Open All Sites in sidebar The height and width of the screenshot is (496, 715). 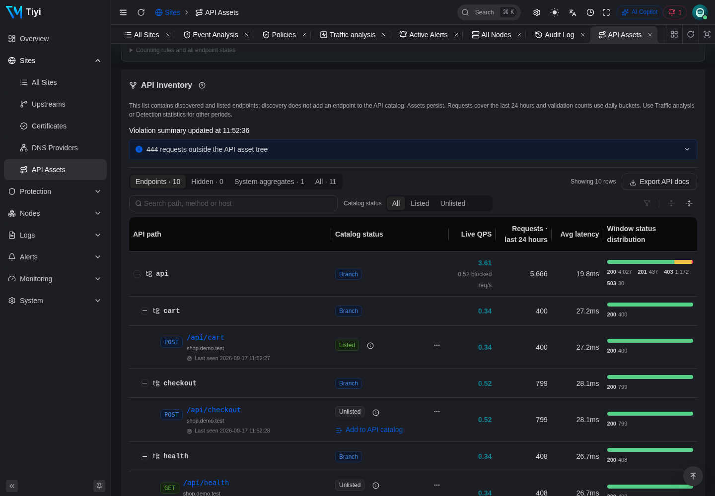tap(55, 82)
